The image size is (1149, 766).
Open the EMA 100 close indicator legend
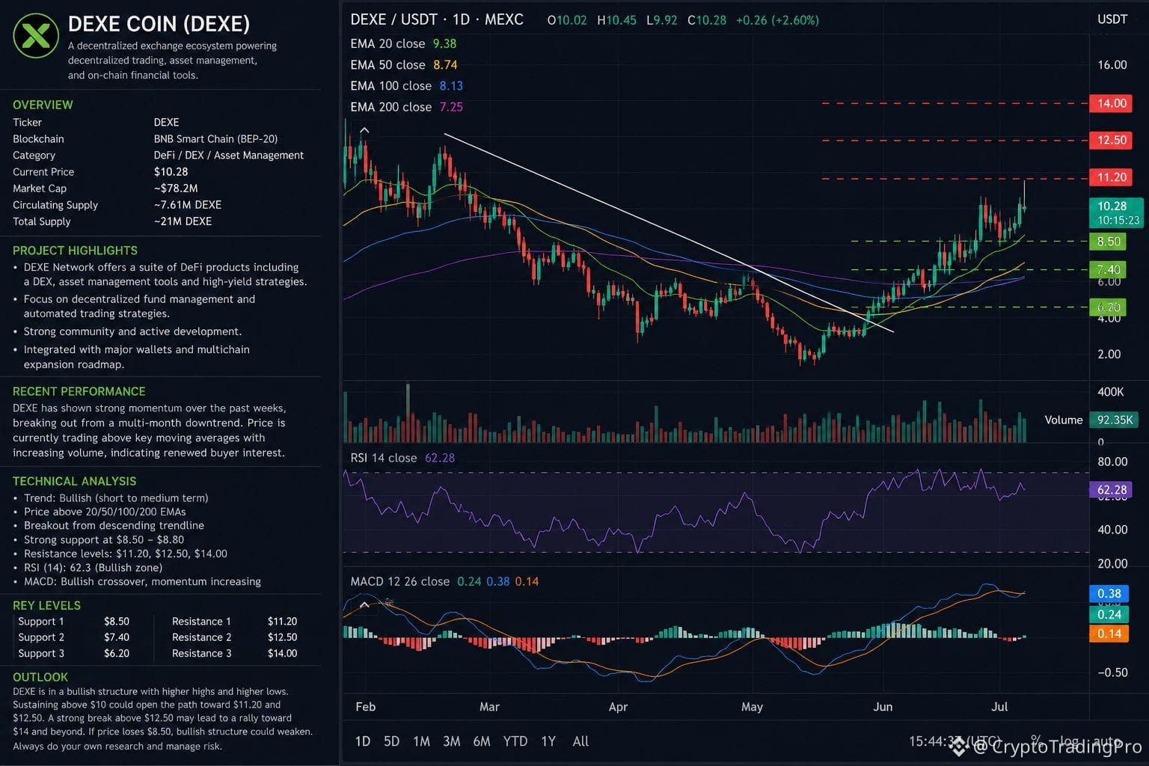click(x=406, y=85)
